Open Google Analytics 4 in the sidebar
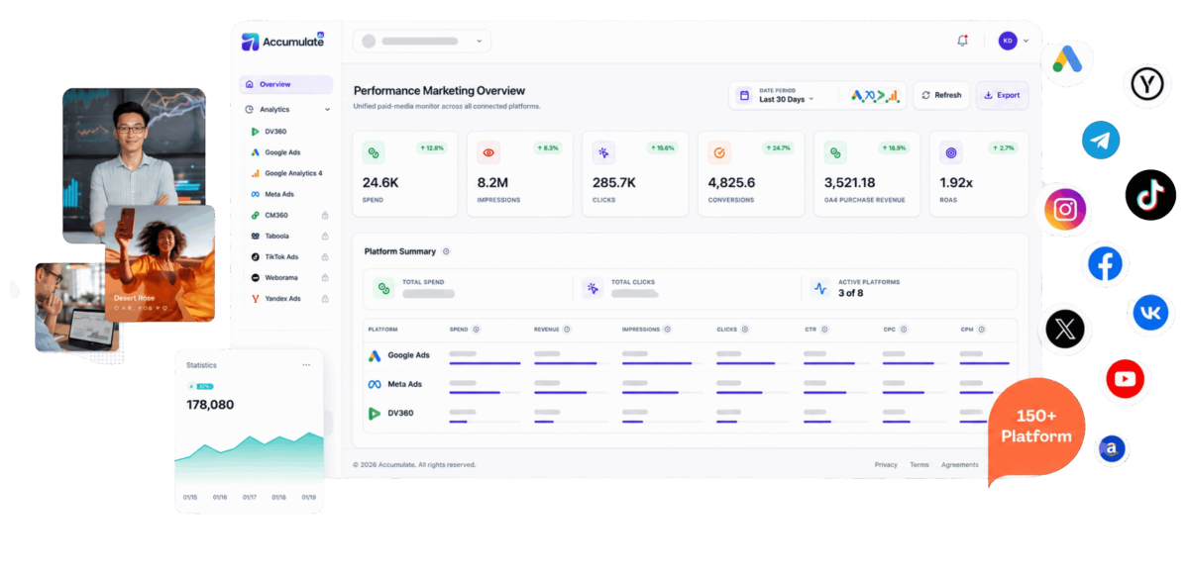 point(285,173)
